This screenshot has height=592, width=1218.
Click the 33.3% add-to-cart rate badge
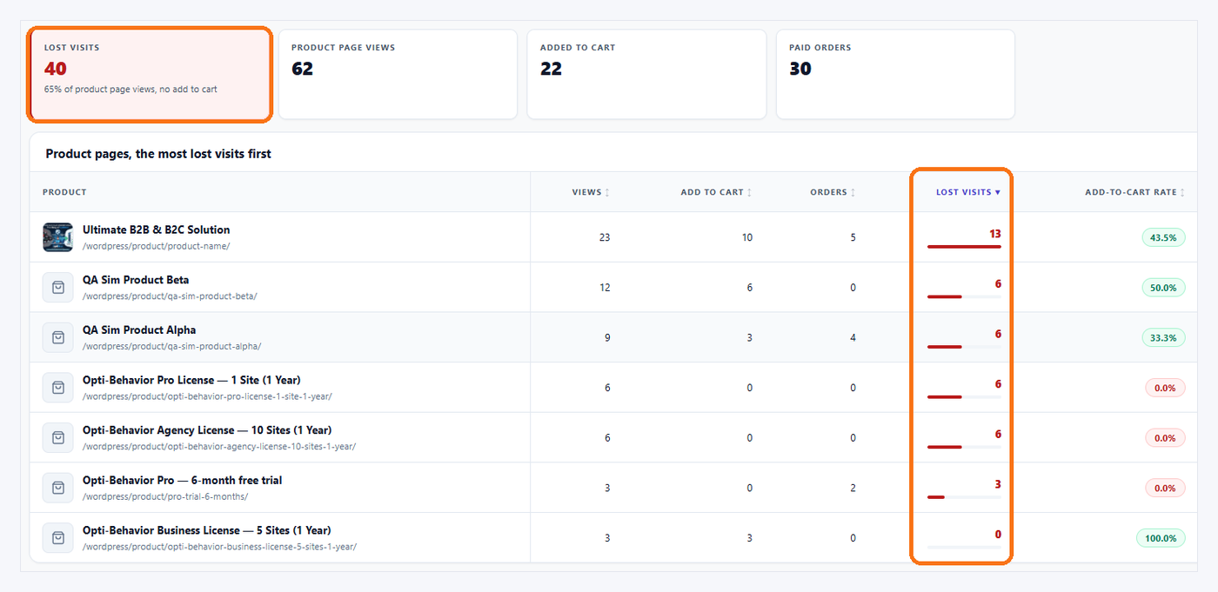pos(1163,337)
